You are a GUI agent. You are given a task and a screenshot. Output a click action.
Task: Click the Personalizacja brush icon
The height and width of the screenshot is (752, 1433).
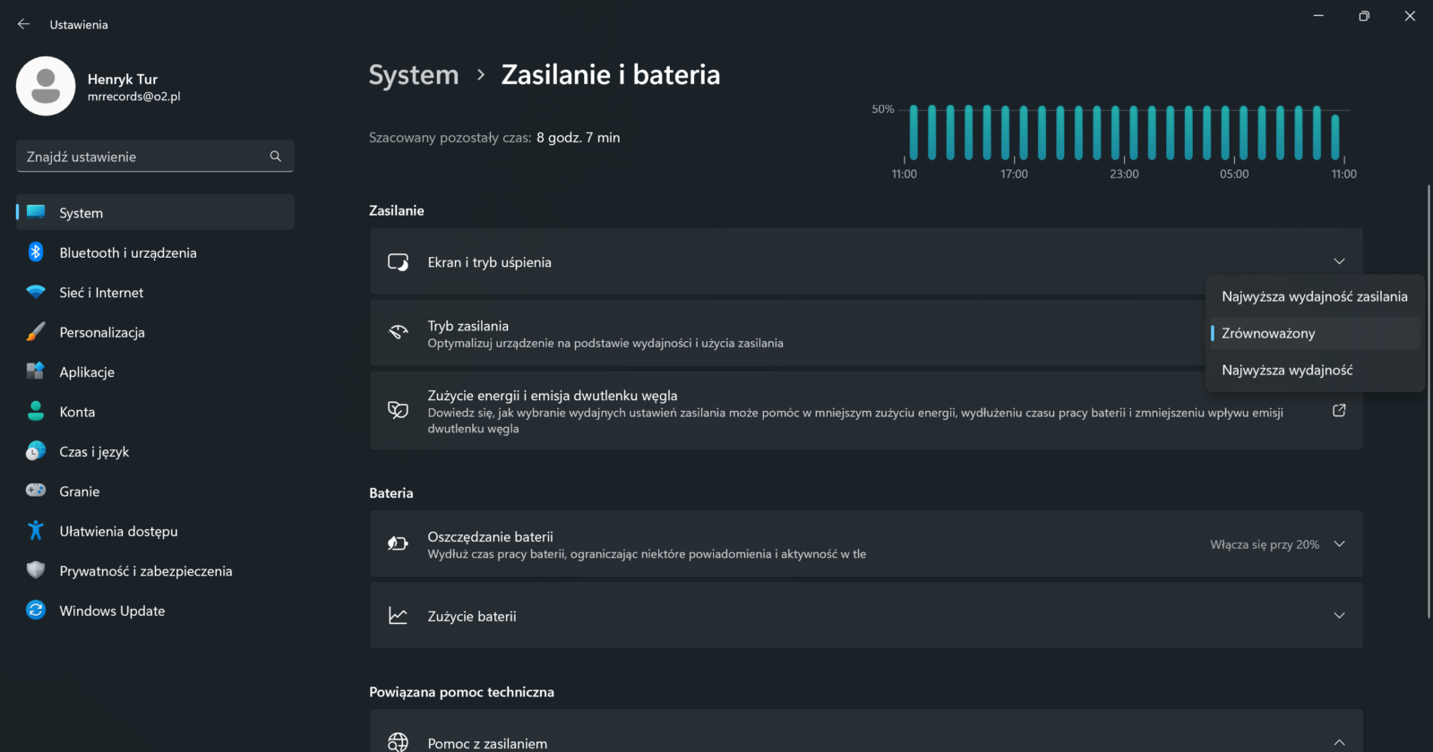click(36, 332)
